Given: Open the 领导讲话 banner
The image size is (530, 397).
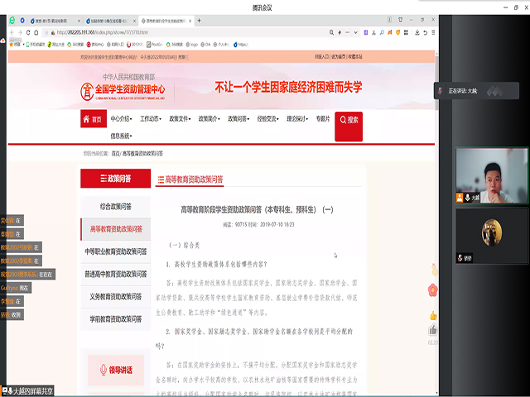Looking at the screenshot, I should click(116, 370).
